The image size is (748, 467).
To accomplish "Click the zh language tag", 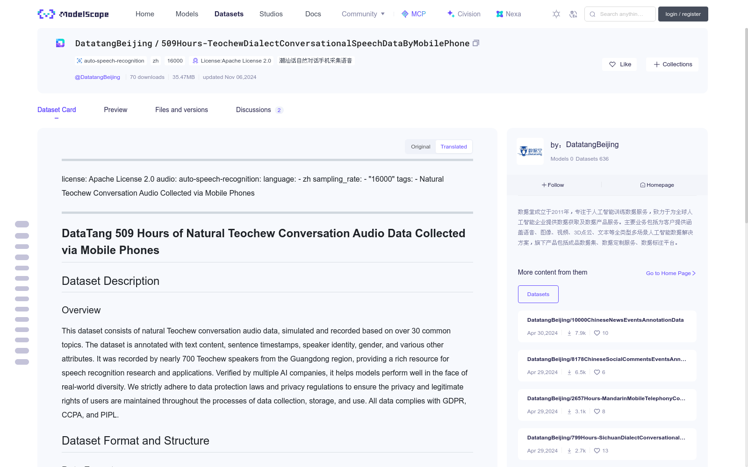I will 156,61.
